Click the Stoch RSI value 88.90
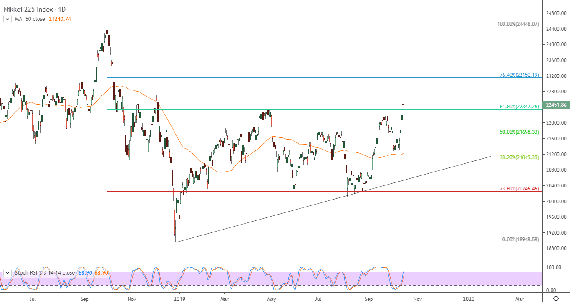Viewport: 570px width, 302px height. pos(85,273)
